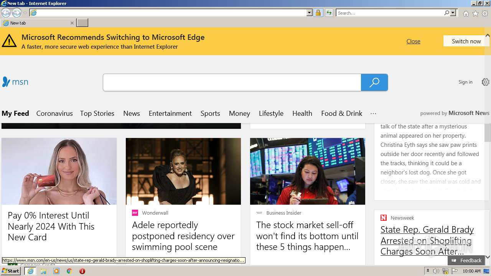Click the Internet Explorer taskbar icon
Image resolution: width=491 pixels, height=276 pixels.
(x=30, y=271)
